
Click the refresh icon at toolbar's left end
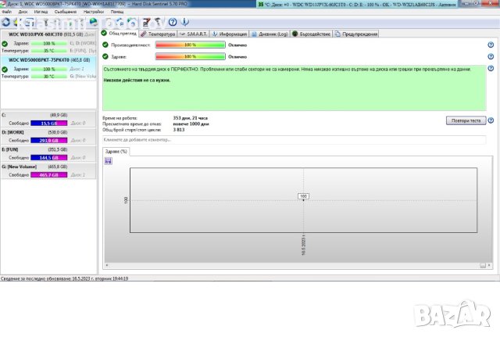click(x=5, y=21)
